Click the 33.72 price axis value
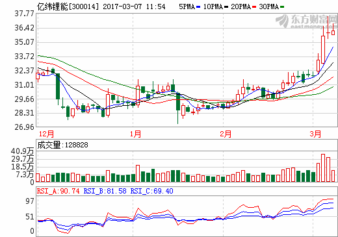 [25, 56]
